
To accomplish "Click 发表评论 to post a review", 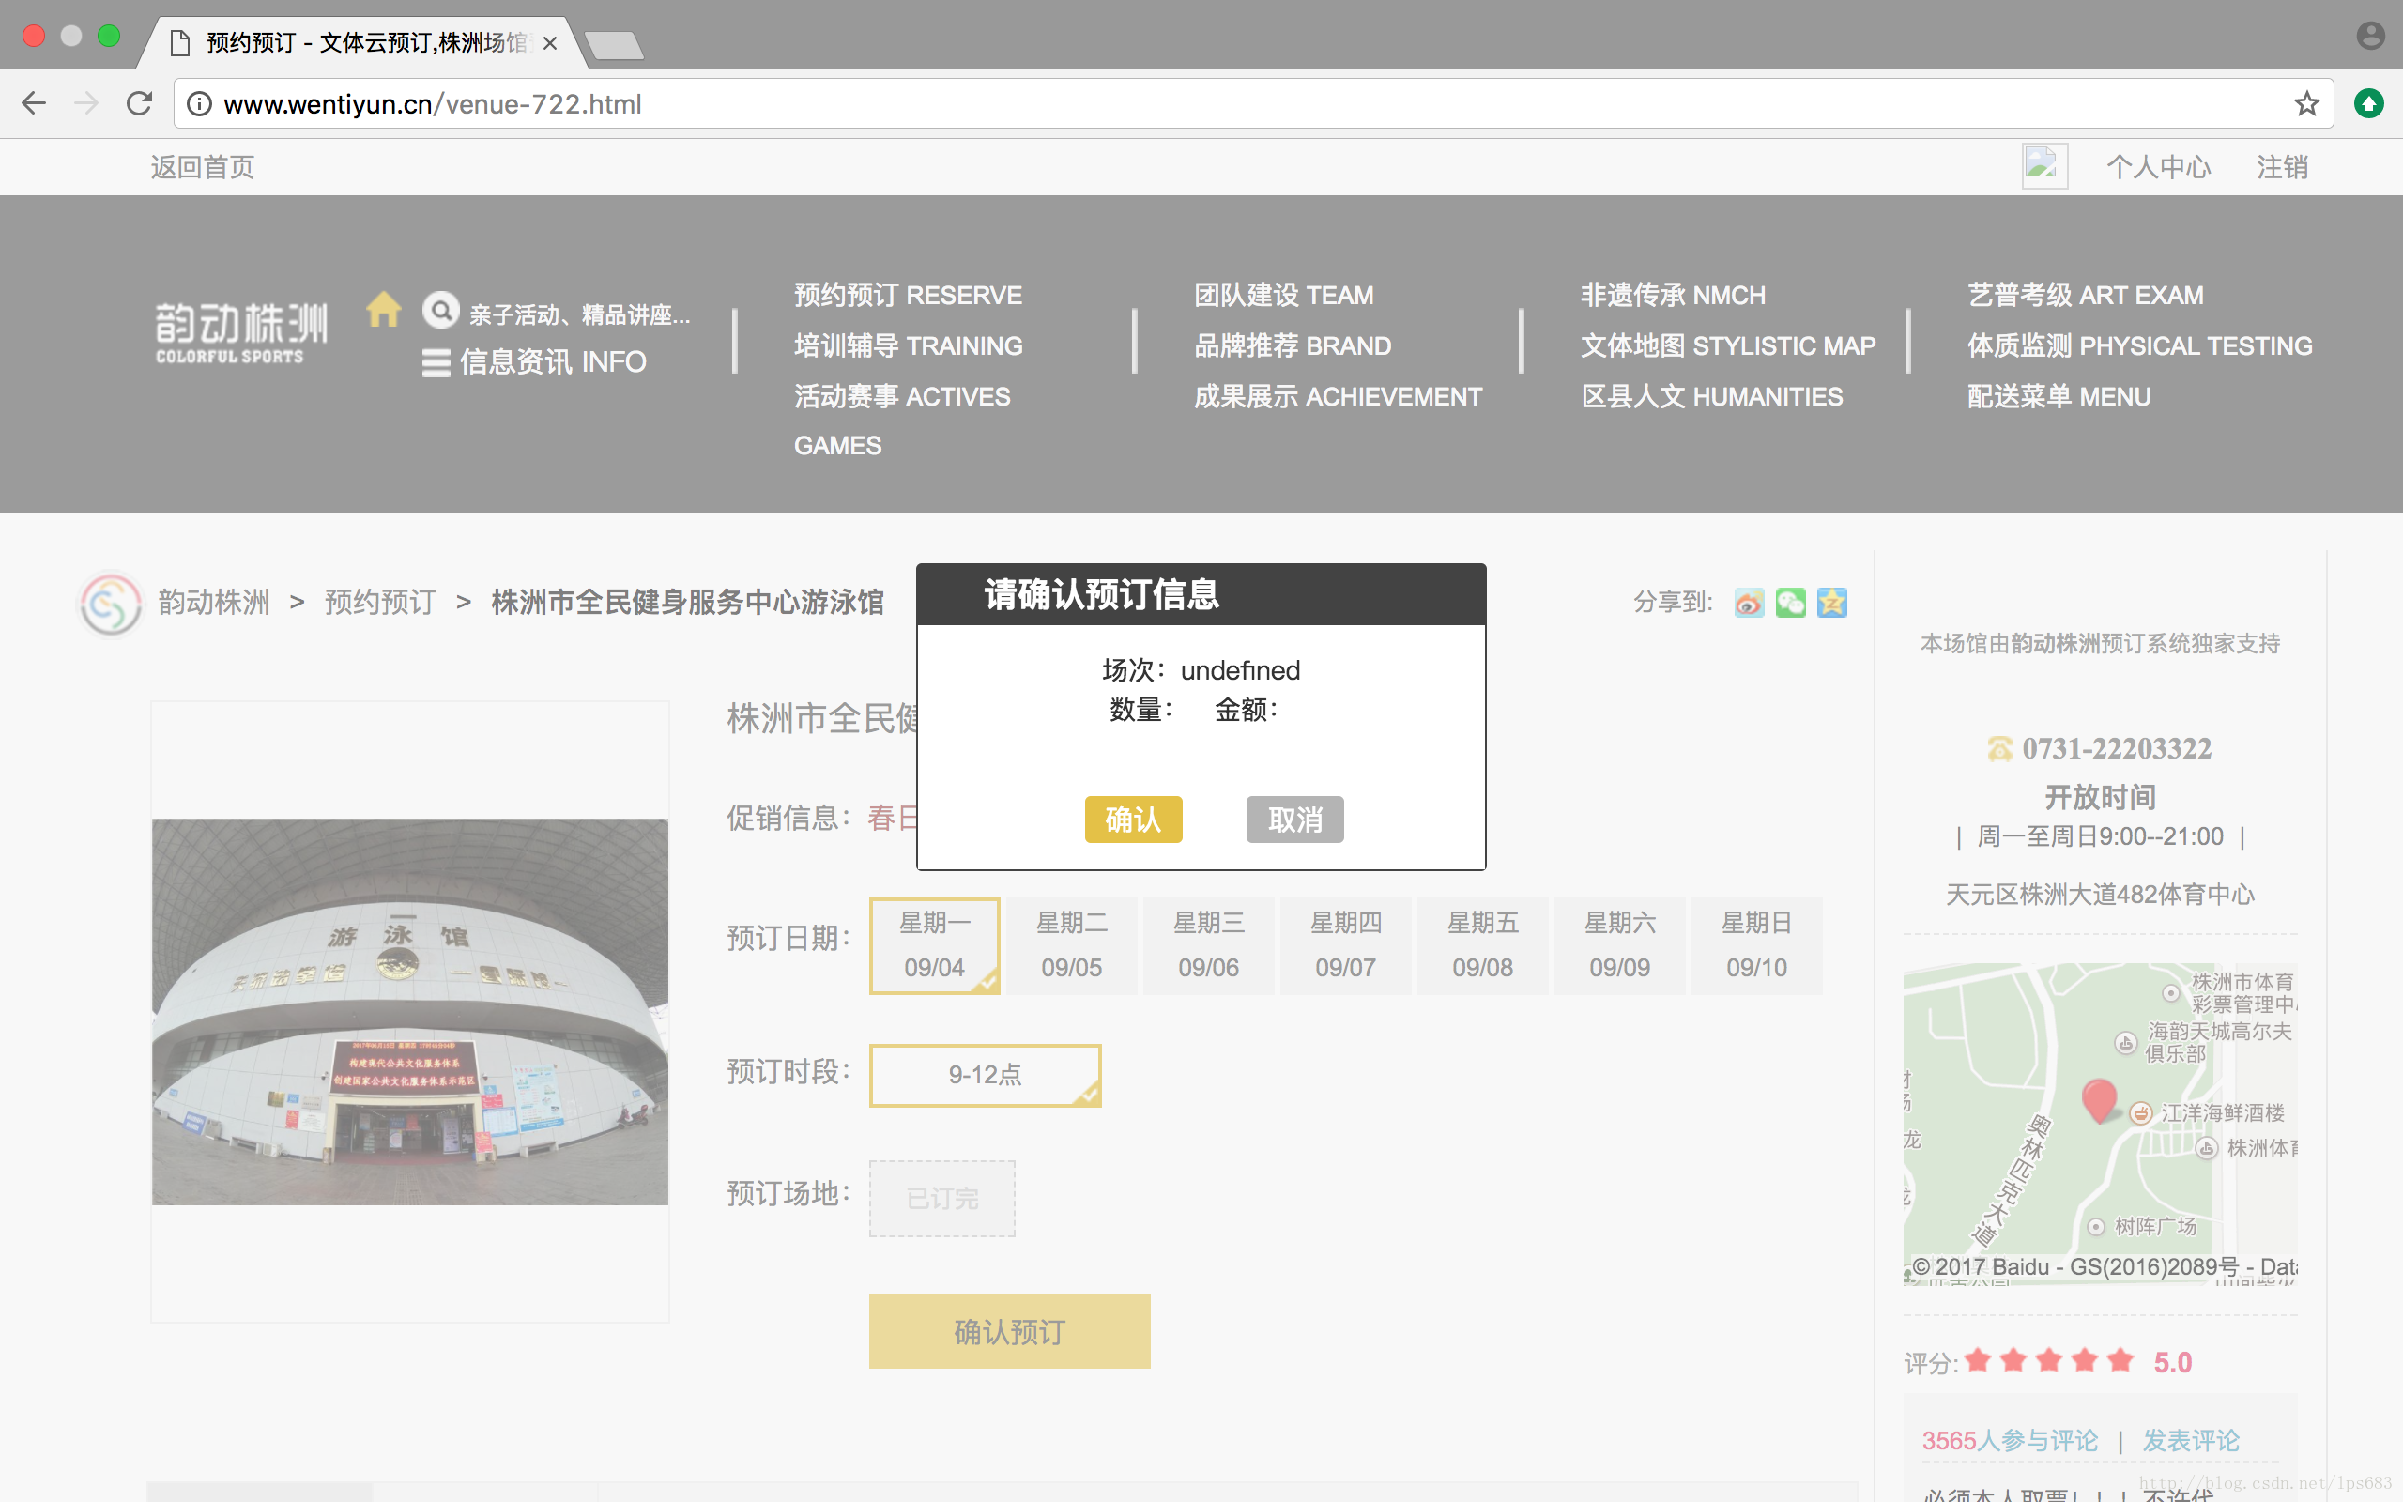I will (2191, 1440).
